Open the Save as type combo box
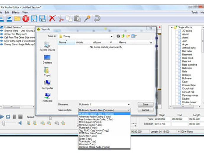Screen dimensions: 204x153 click(x=104, y=110)
